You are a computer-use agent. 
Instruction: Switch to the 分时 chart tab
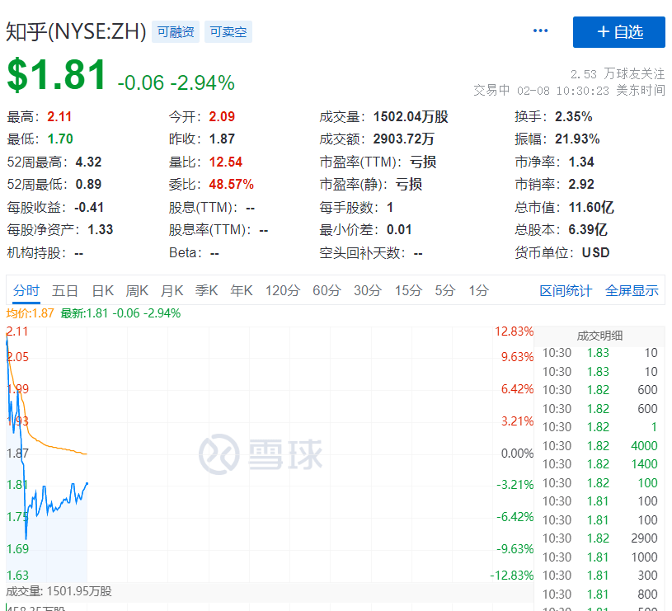click(26, 290)
